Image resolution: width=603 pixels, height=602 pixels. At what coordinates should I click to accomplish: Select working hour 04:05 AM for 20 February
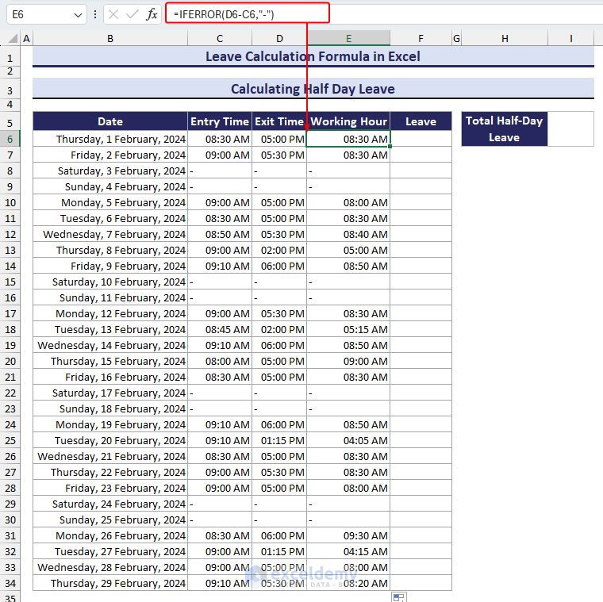click(x=348, y=440)
